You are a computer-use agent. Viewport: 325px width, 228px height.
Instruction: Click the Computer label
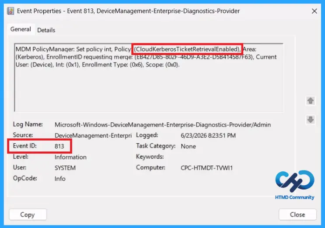(150, 167)
